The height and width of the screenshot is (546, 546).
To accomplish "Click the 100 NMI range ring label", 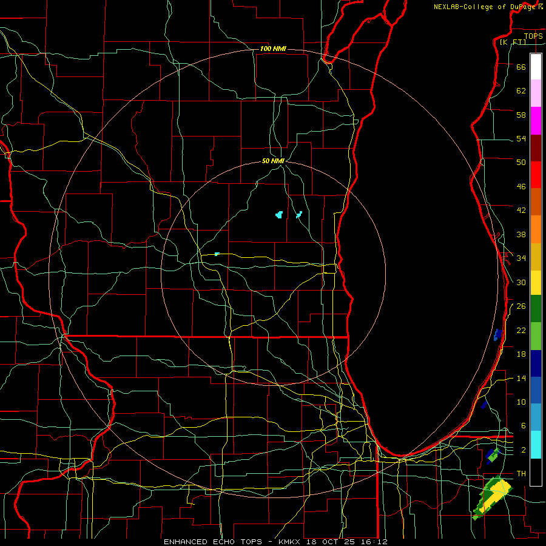I will click(x=273, y=49).
